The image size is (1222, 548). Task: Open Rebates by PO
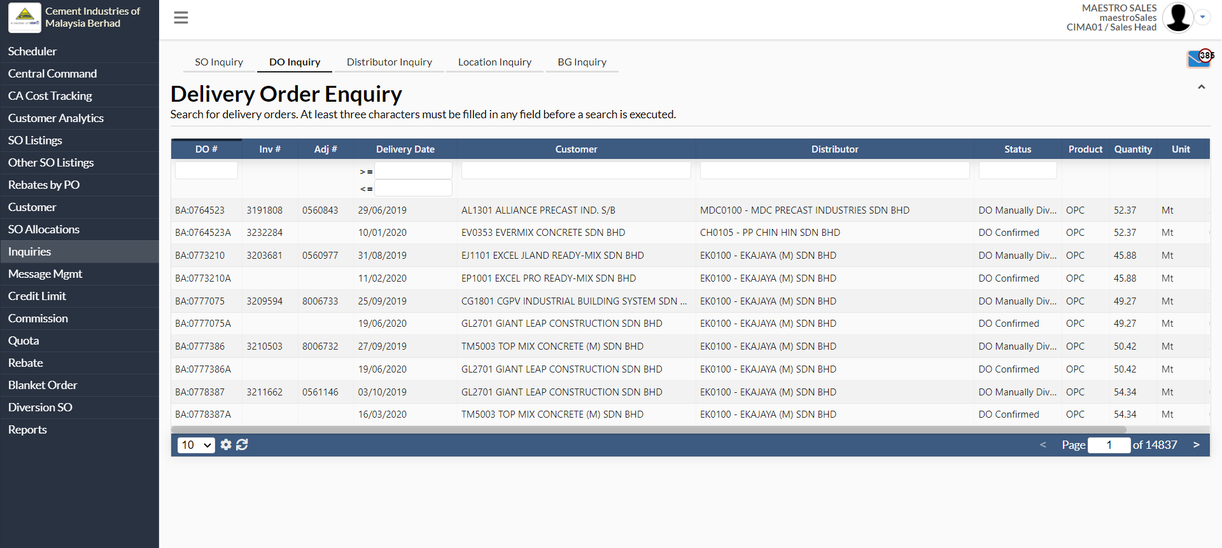coord(80,185)
